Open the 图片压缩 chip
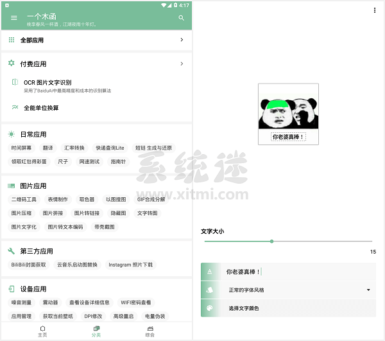 tap(21, 213)
